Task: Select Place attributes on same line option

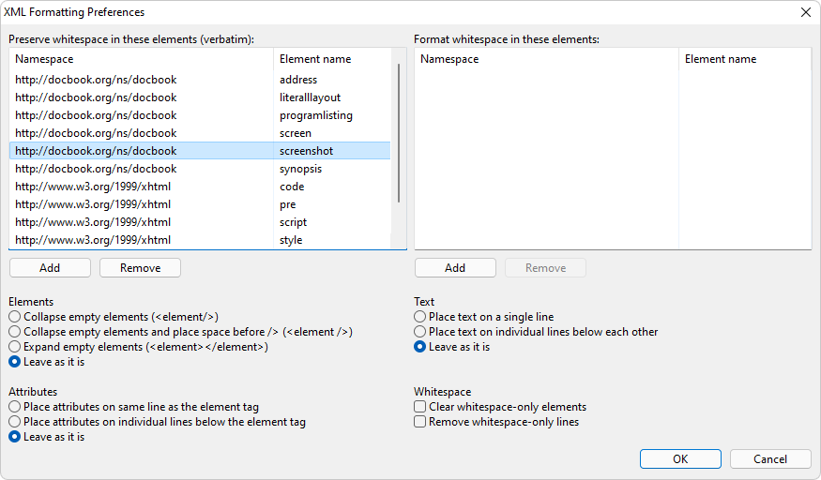Action: point(15,407)
